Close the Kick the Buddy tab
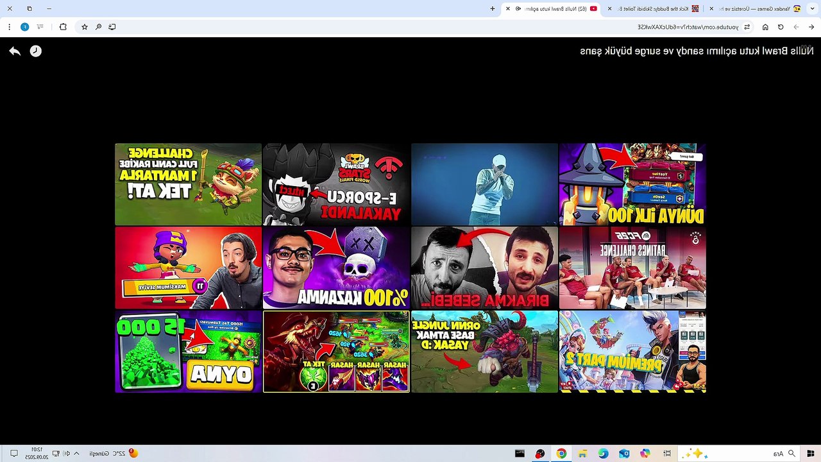Image resolution: width=821 pixels, height=462 pixels. (609, 8)
